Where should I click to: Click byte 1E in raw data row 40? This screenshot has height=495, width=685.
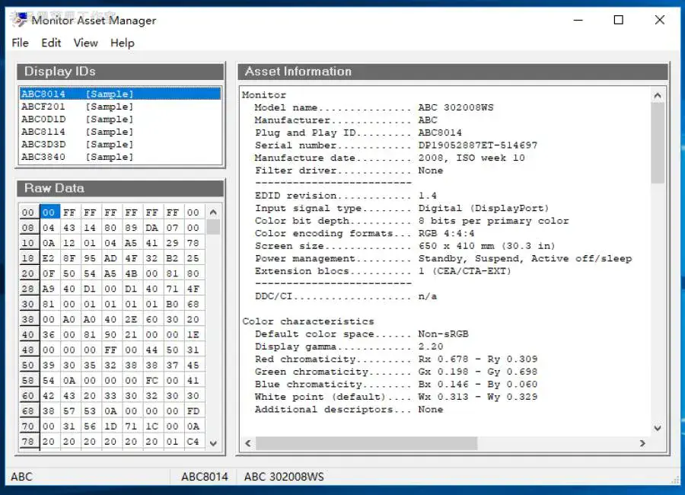[x=193, y=334]
